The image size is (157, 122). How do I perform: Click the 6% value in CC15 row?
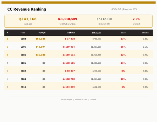(x=123, y=87)
